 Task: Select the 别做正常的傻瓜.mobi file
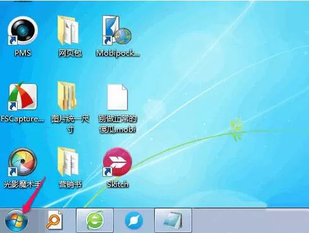coord(118,97)
